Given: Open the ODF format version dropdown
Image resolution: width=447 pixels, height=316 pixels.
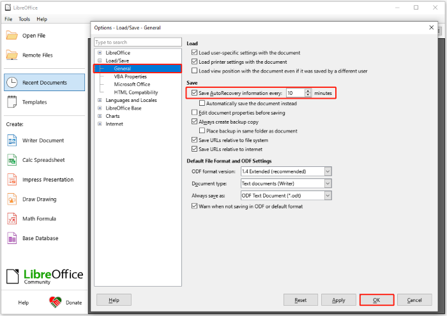Looking at the screenshot, I should (328, 171).
